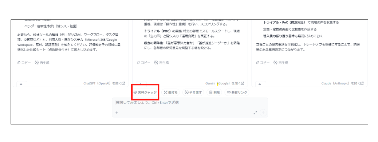Copy the ChatGPT response
The width and height of the screenshot is (378, 142).
coord(24,63)
